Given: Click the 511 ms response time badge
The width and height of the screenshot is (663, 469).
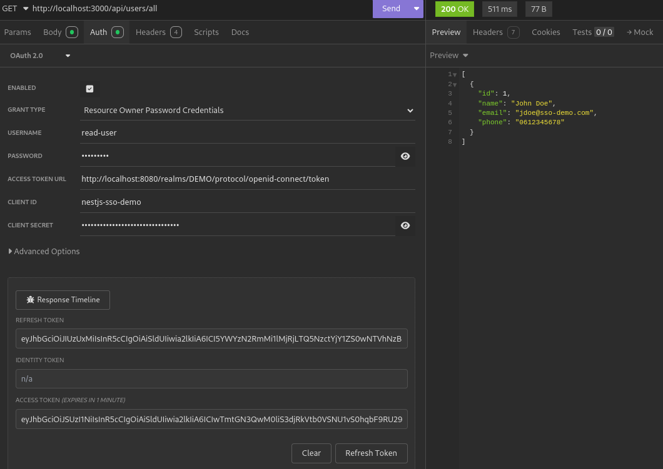Looking at the screenshot, I should (500, 9).
